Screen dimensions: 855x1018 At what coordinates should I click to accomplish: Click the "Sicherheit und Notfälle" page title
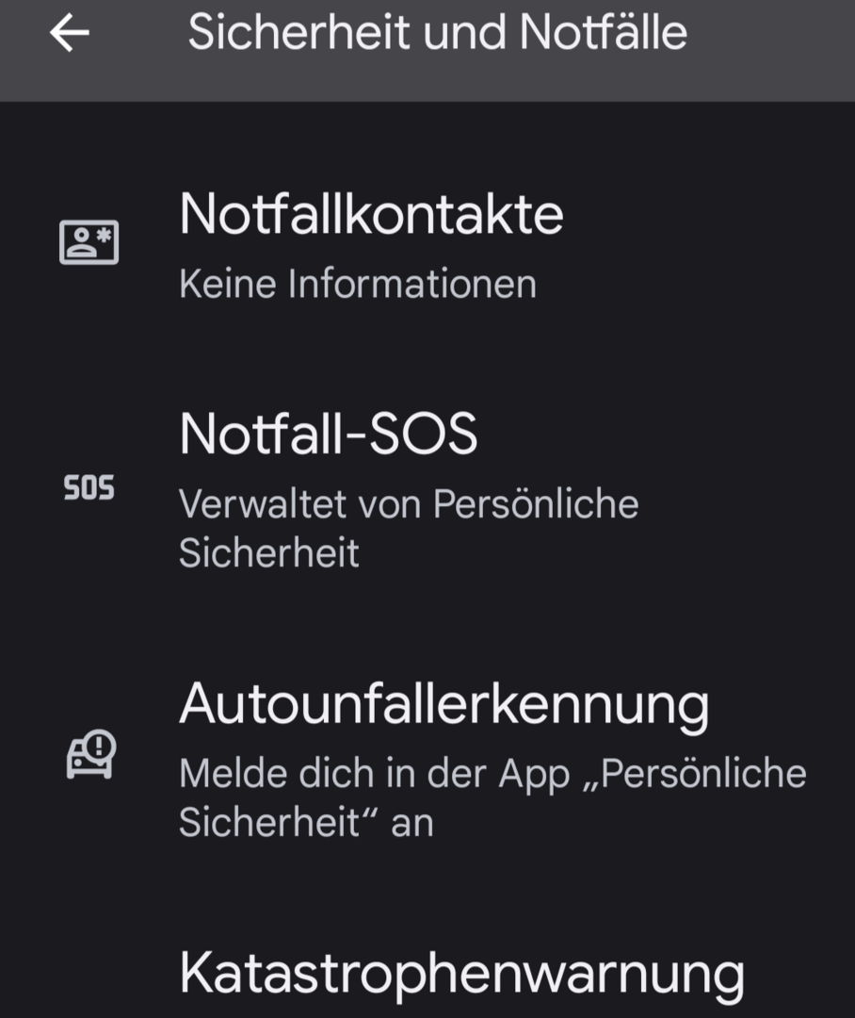coord(437,34)
